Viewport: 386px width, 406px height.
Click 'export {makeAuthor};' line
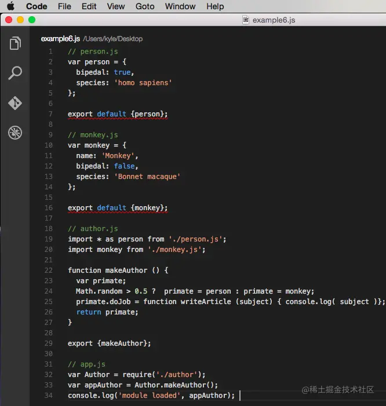point(110,343)
